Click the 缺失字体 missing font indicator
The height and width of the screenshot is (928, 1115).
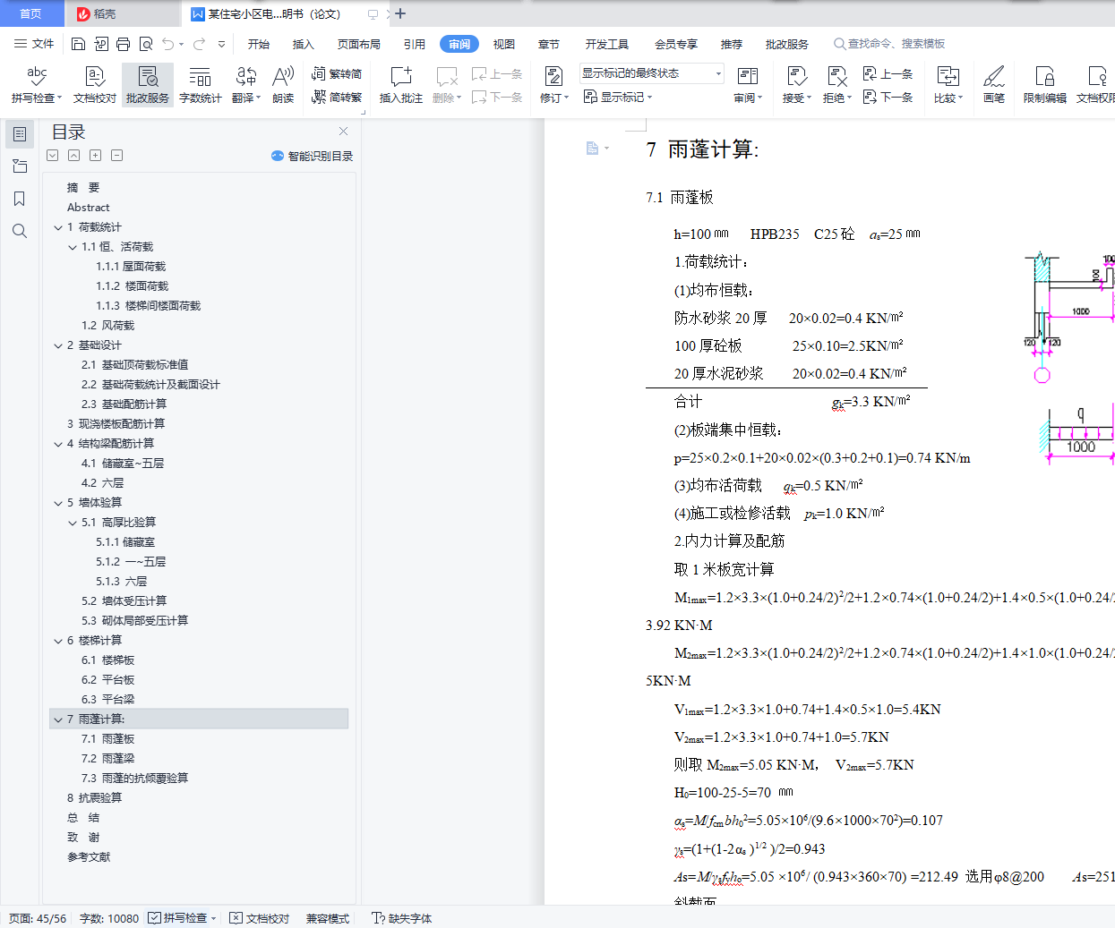tap(401, 918)
